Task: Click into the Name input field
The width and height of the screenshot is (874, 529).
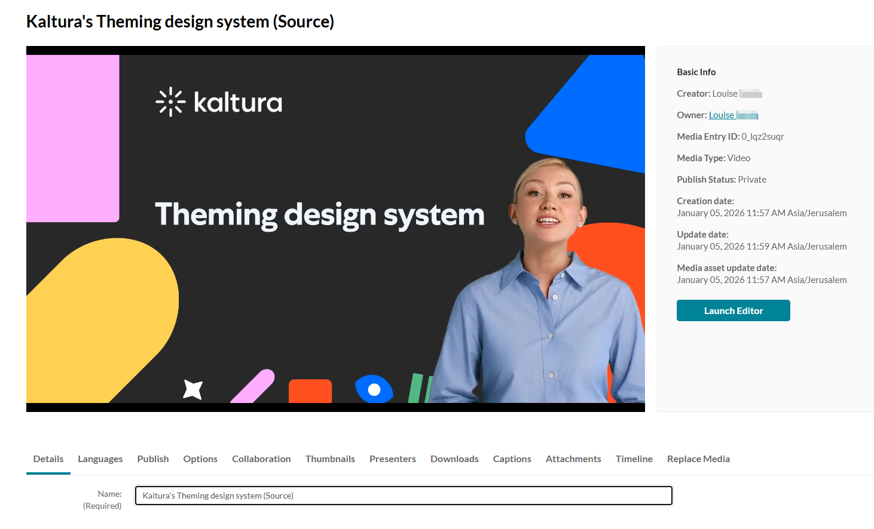Action: point(404,496)
